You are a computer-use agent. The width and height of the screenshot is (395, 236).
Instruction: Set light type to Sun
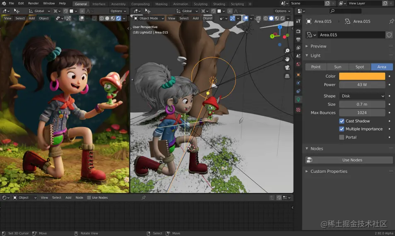tap(338, 67)
